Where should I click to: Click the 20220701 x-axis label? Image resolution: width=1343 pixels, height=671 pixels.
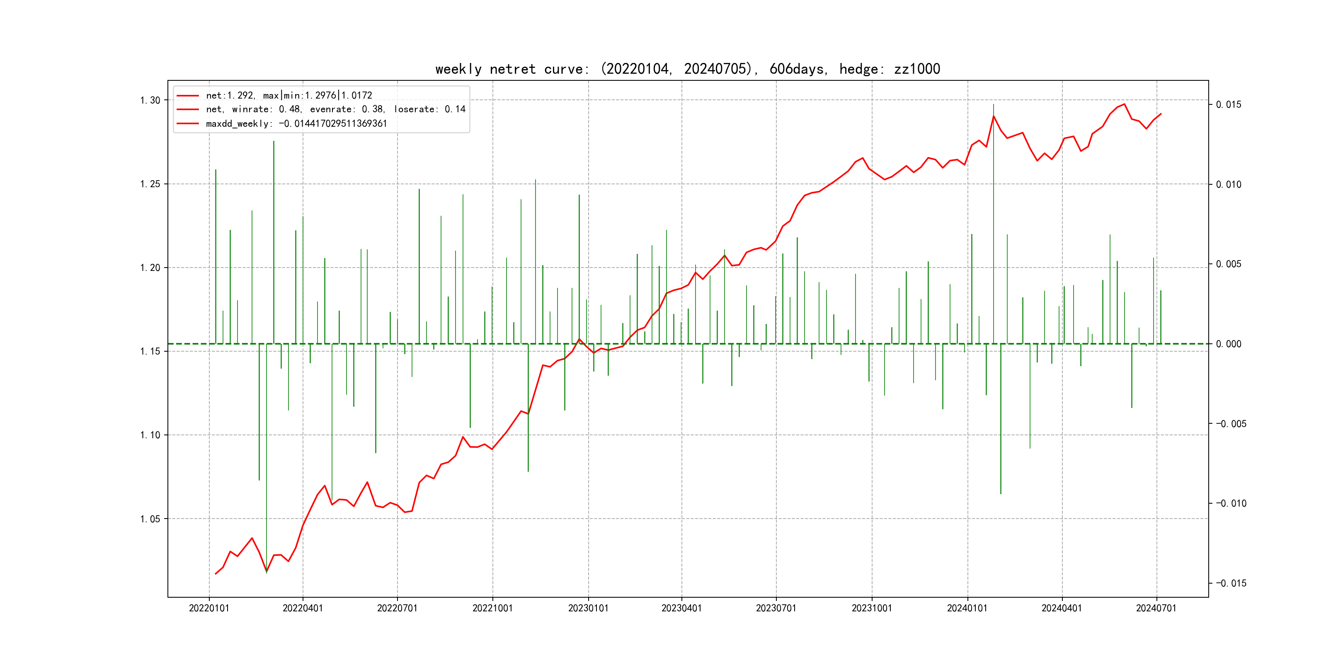[397, 608]
